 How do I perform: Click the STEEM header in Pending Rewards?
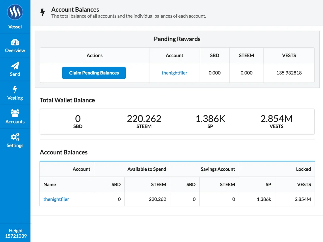(x=247, y=56)
